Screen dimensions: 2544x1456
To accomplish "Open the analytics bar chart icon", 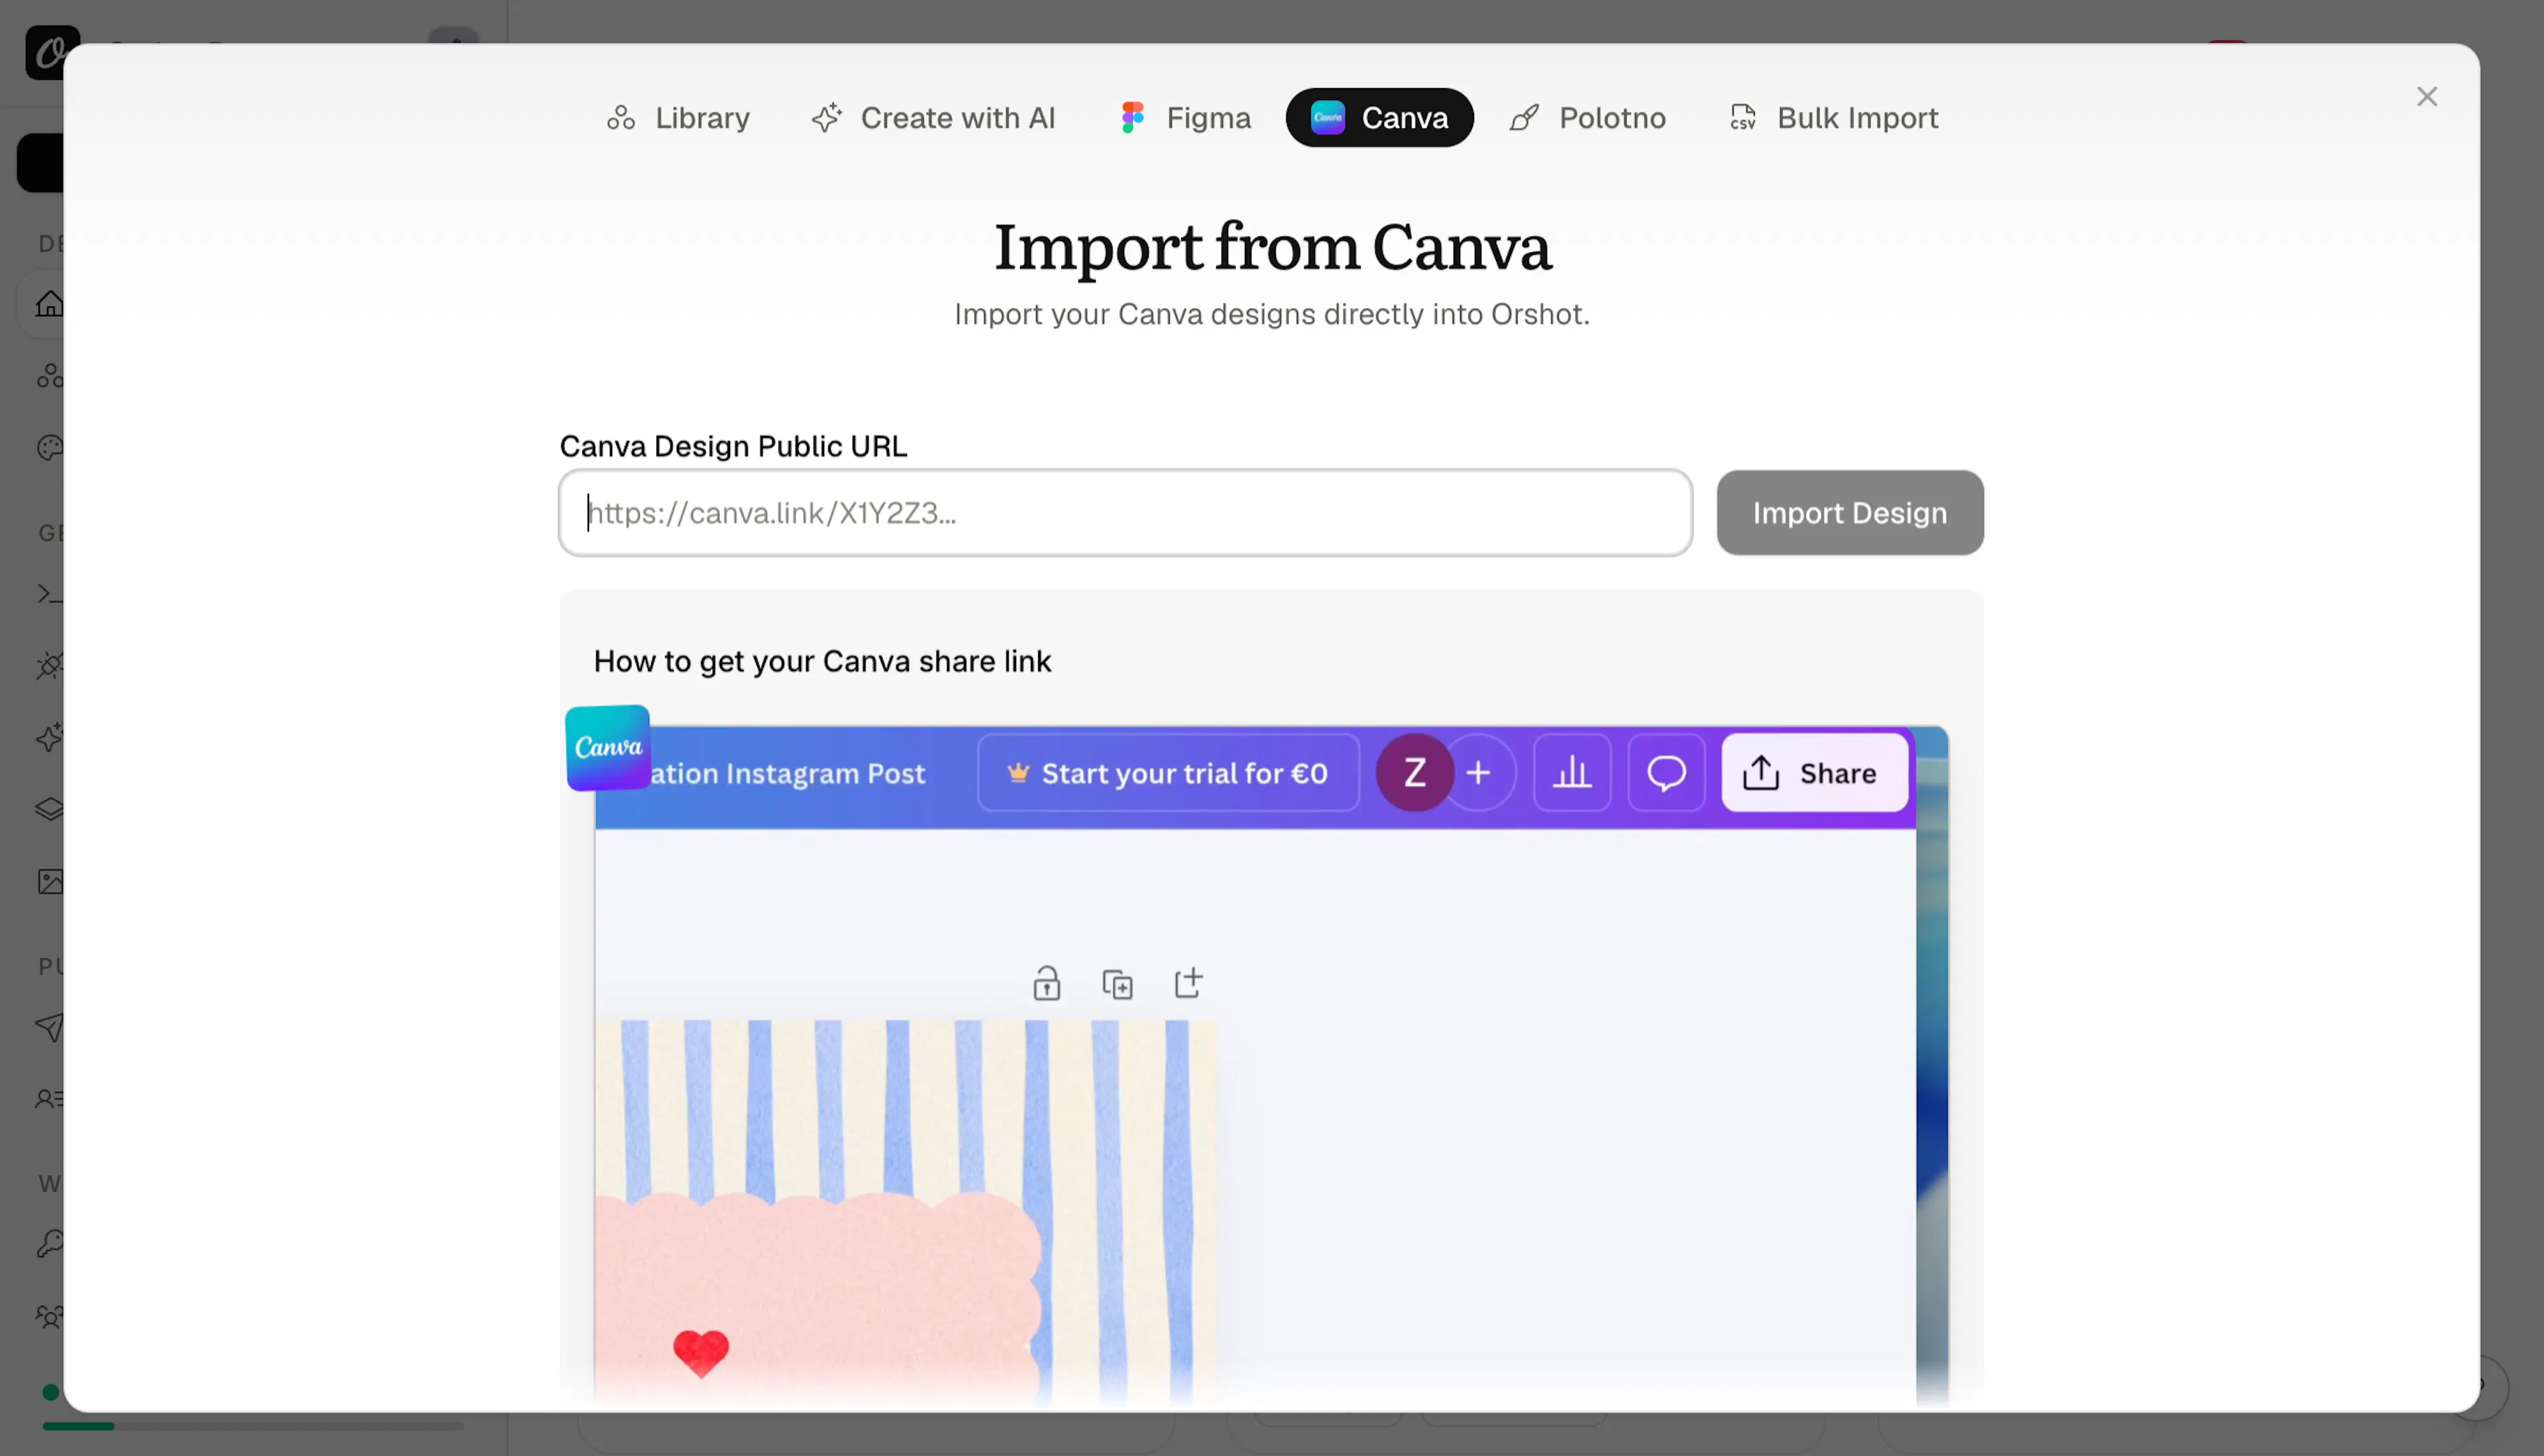I will click(1572, 773).
